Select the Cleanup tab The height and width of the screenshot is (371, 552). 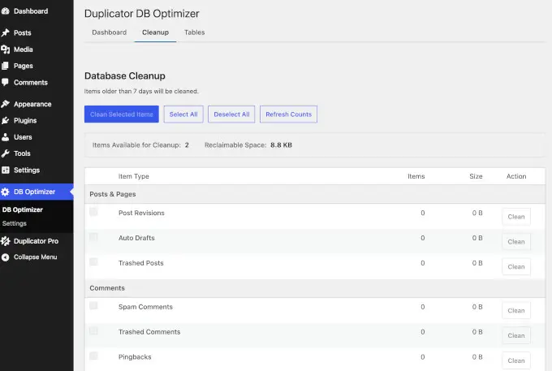point(155,32)
